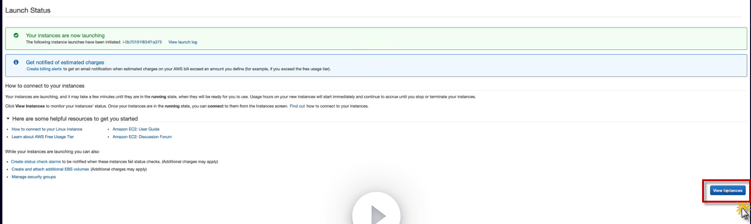
Task: Click the video play button overlay
Action: (376, 212)
